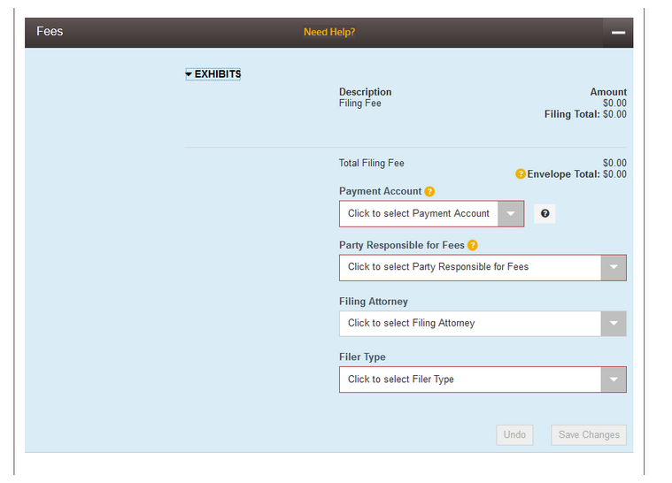672x483 pixels.
Task: Open the Need Help? link
Action: pos(329,33)
